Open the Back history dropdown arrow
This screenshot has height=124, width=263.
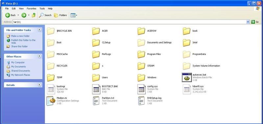coord(18,15)
